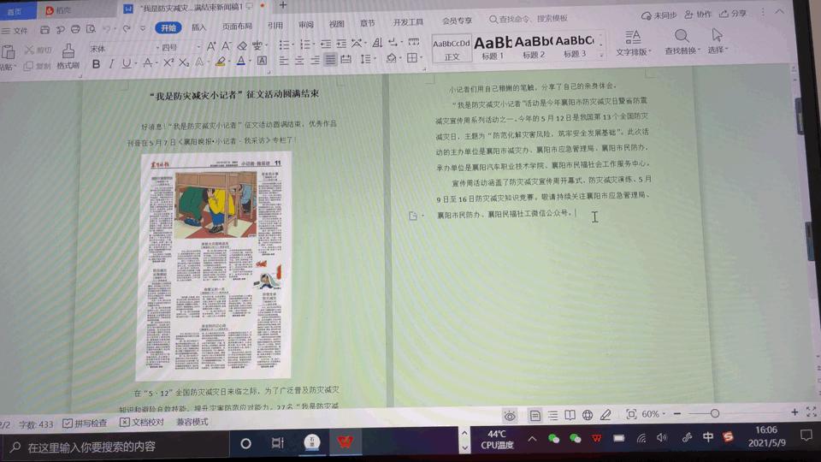Toggle Bold formatting
The height and width of the screenshot is (462, 821).
pyautogui.click(x=96, y=64)
